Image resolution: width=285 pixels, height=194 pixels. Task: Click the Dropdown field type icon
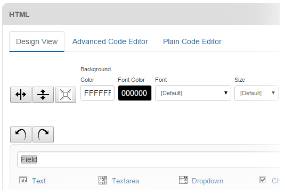[x=183, y=180]
